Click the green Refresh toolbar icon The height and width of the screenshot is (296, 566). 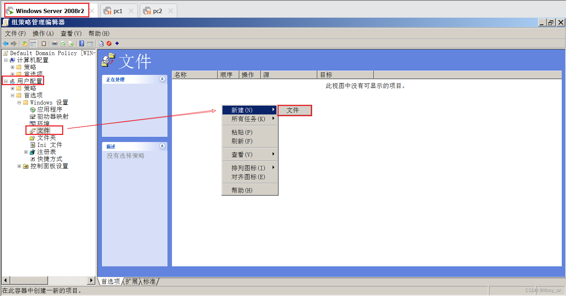pyautogui.click(x=63, y=43)
